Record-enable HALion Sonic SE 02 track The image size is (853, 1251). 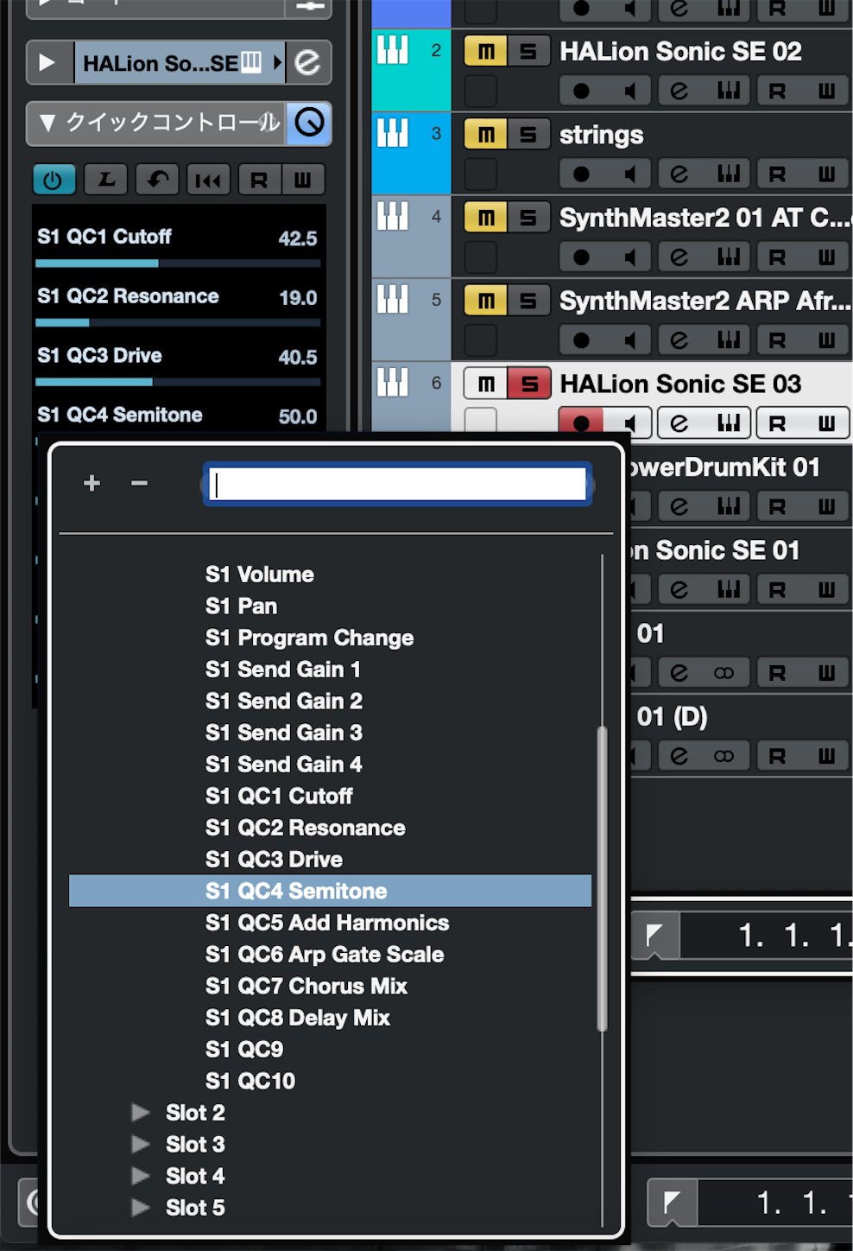tap(582, 91)
